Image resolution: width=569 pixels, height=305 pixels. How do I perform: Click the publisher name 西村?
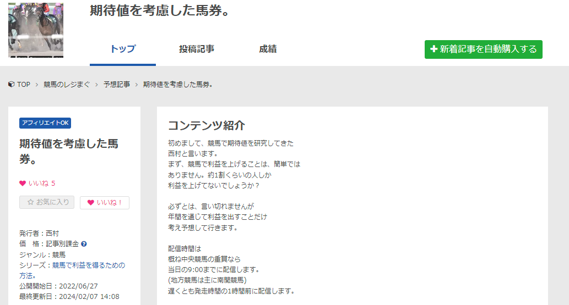pyautogui.click(x=52, y=234)
